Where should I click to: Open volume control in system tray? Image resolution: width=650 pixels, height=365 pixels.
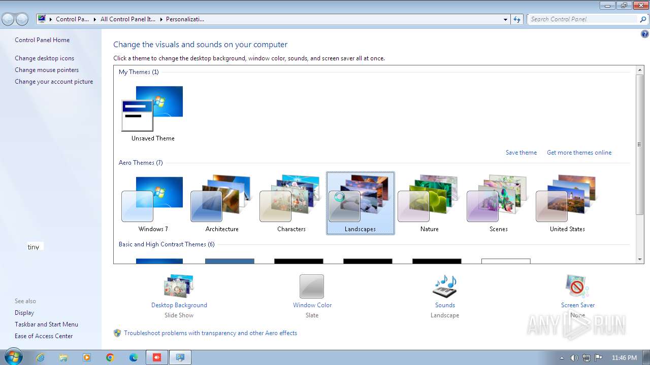574,357
